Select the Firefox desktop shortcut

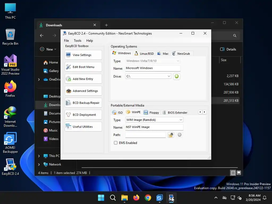coord(10,89)
